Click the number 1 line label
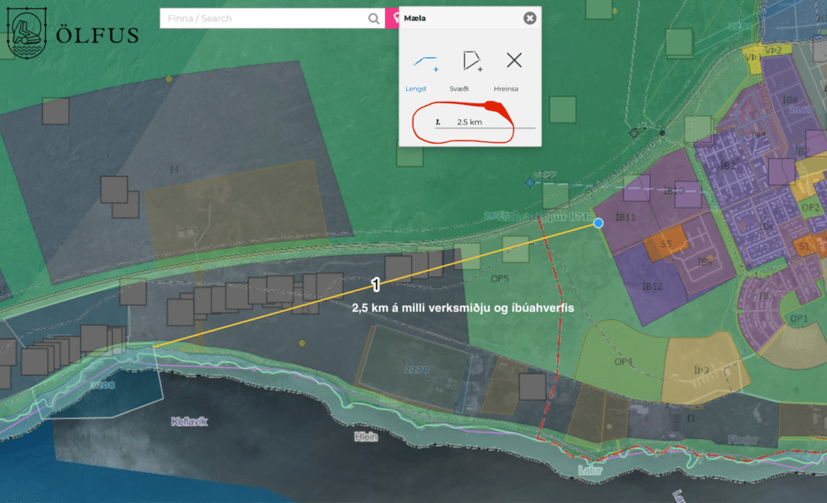Screen dimensions: 827x503 [x=376, y=284]
